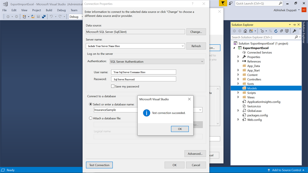Enable the Save my password checkbox
The image size is (308, 173).
[112, 87]
